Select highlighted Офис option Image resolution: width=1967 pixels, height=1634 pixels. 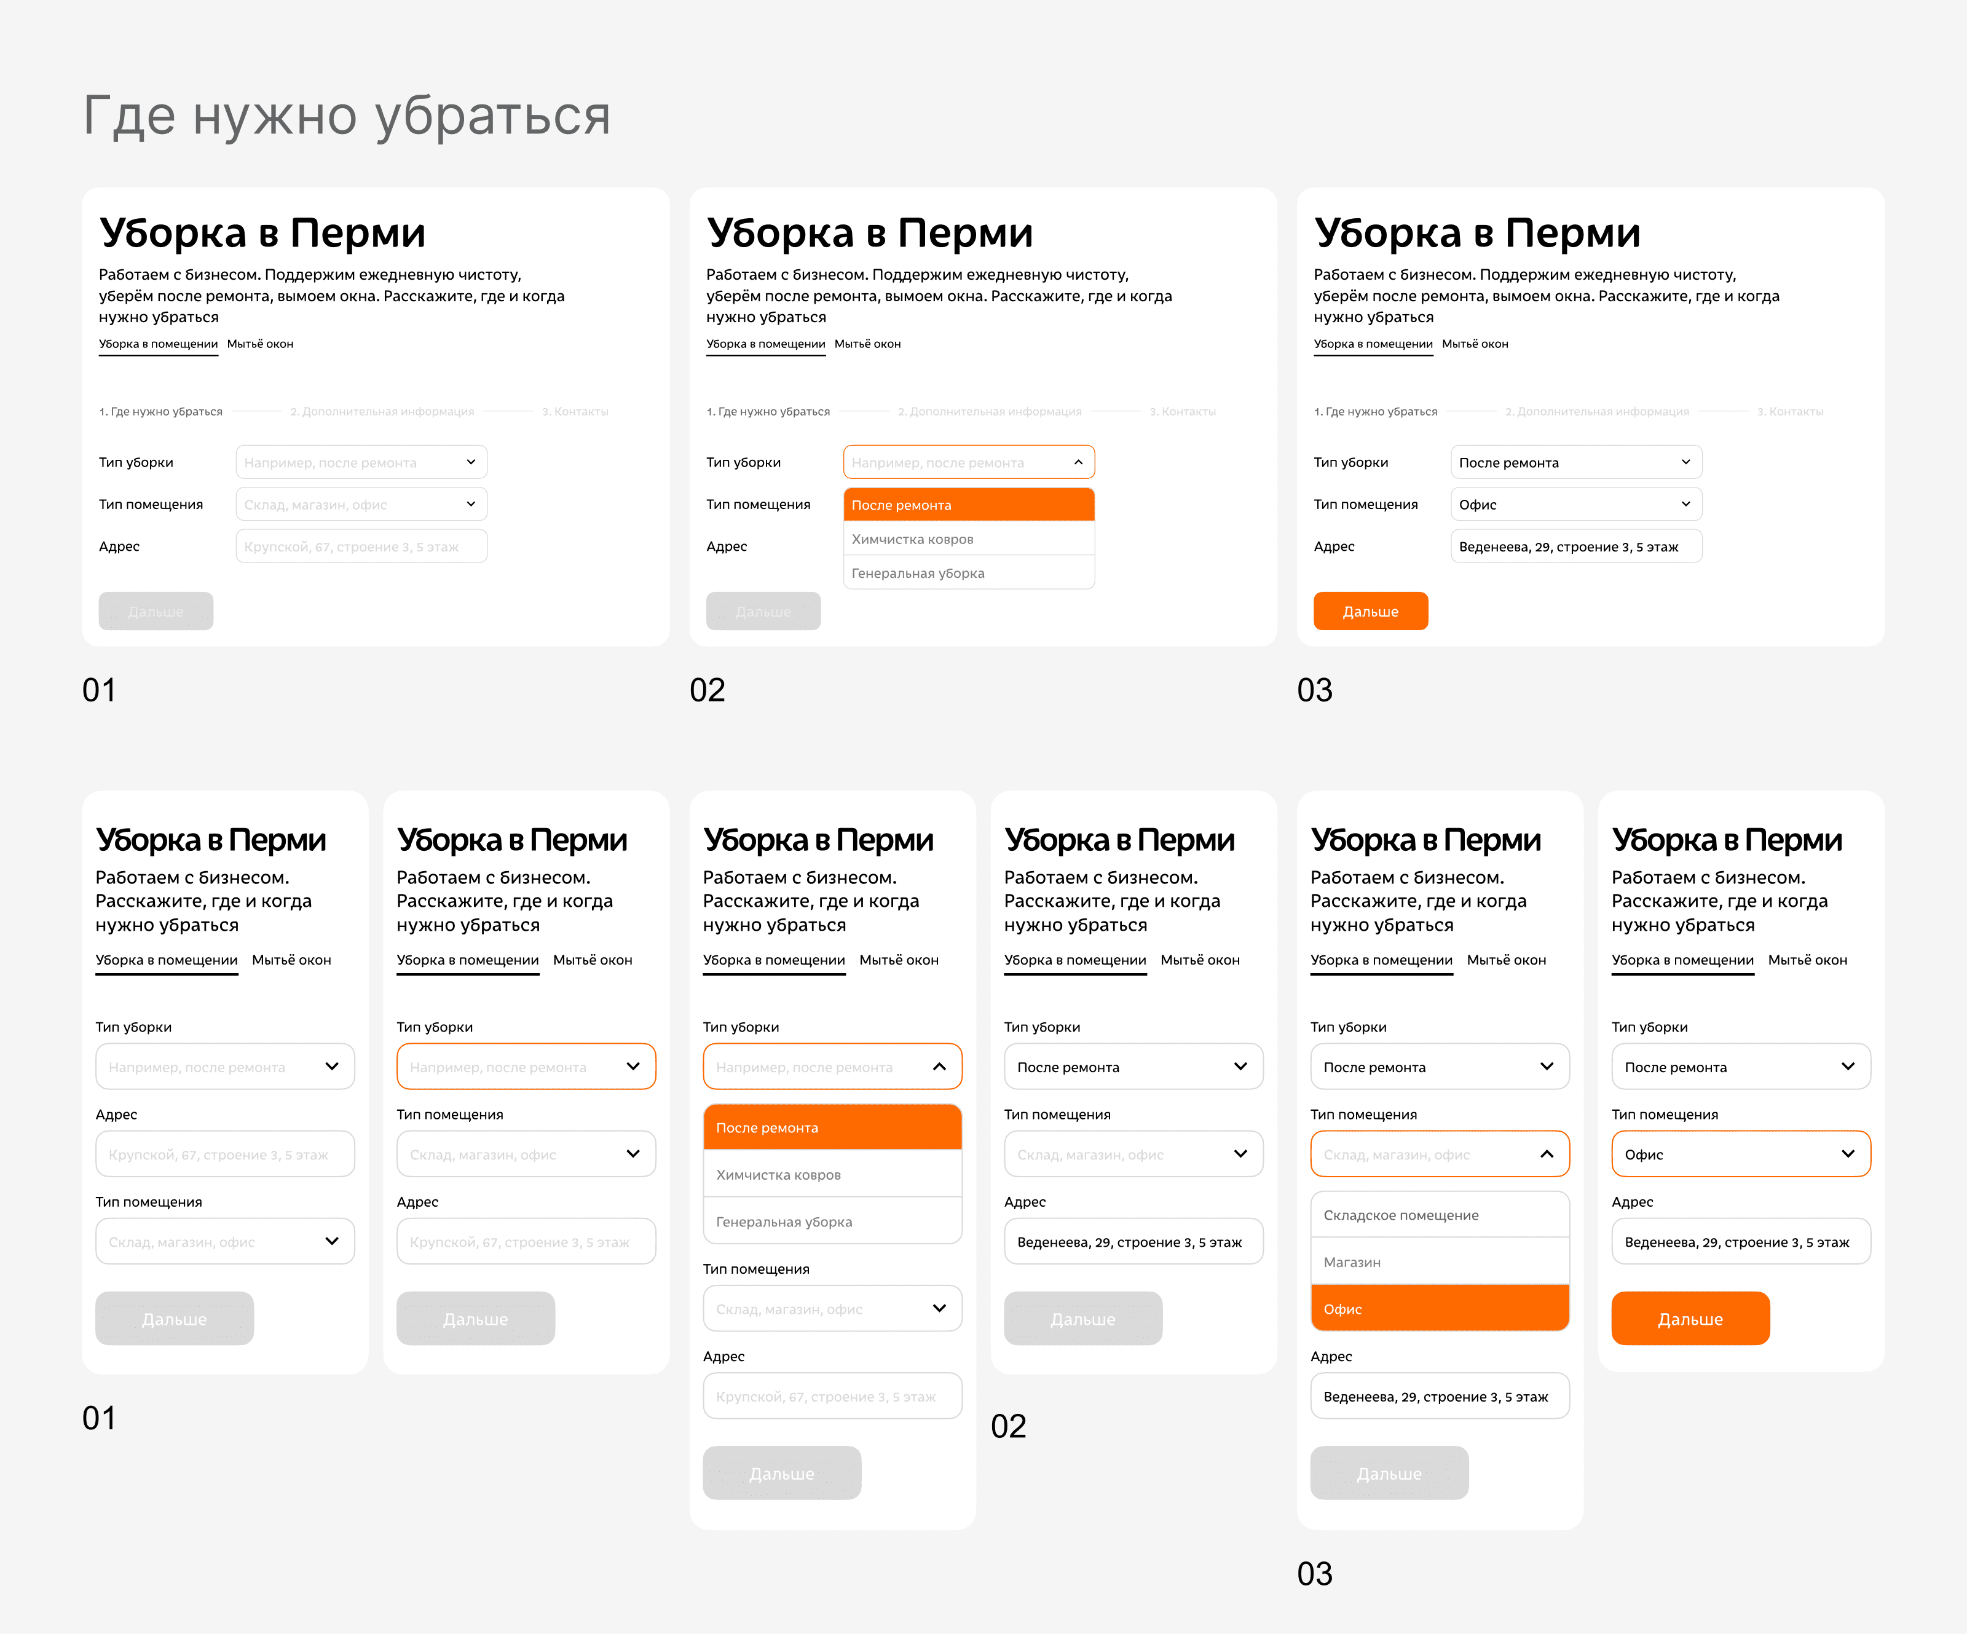[1440, 1308]
